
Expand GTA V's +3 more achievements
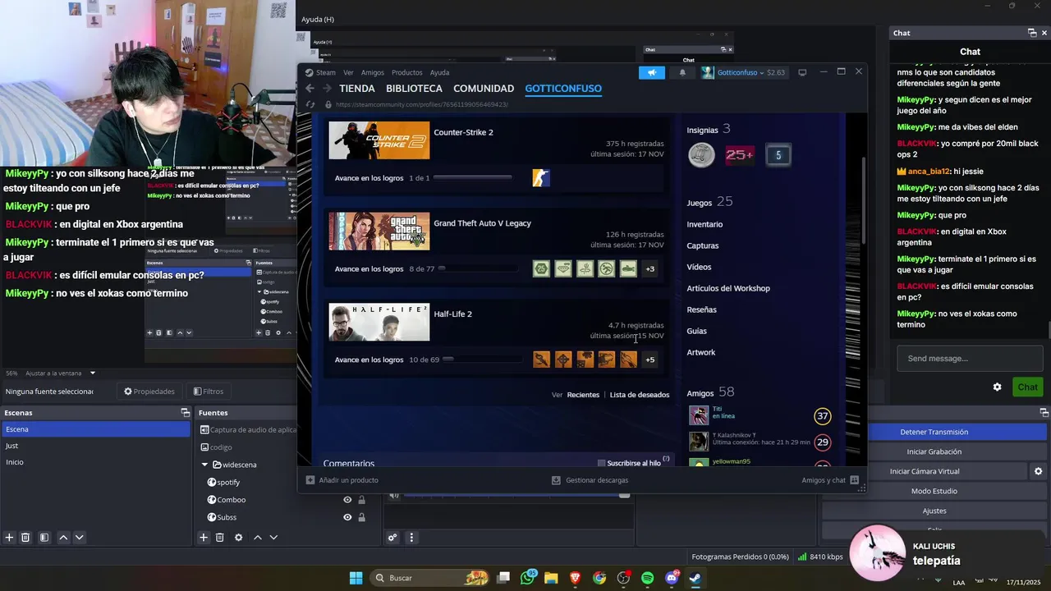[650, 268]
